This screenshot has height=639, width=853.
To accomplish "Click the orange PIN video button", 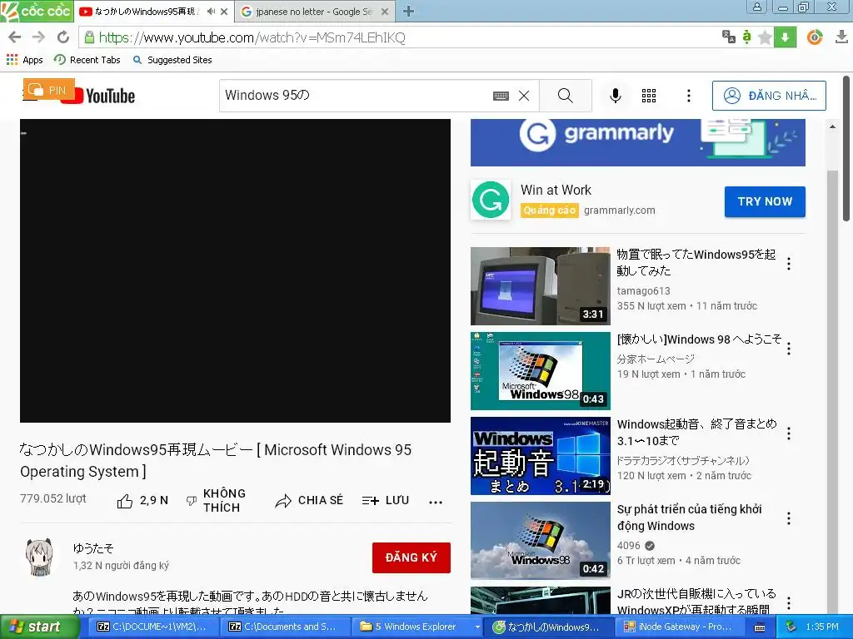I will [x=48, y=90].
